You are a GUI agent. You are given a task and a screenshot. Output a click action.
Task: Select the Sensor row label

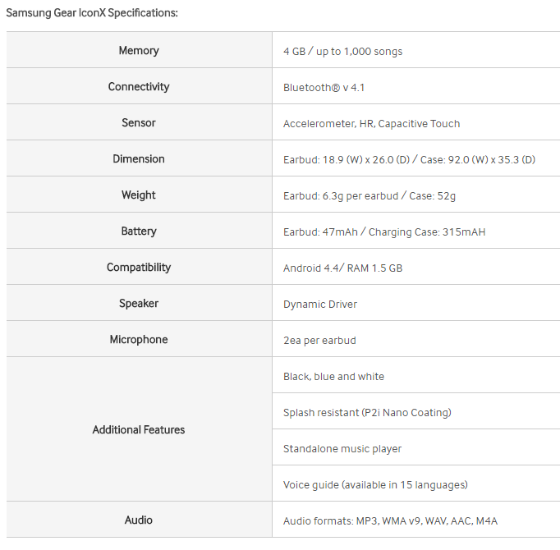139,123
